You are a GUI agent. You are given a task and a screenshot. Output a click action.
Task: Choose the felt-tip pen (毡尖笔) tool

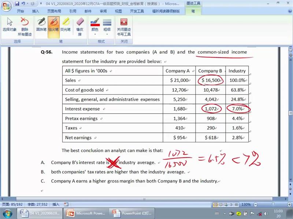click(x=53, y=24)
